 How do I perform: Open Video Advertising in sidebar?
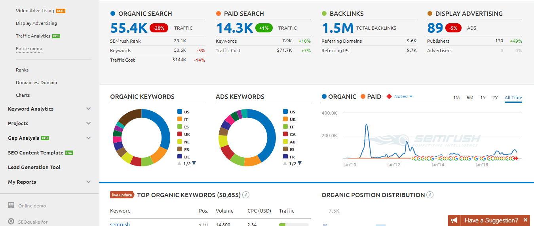pos(35,11)
